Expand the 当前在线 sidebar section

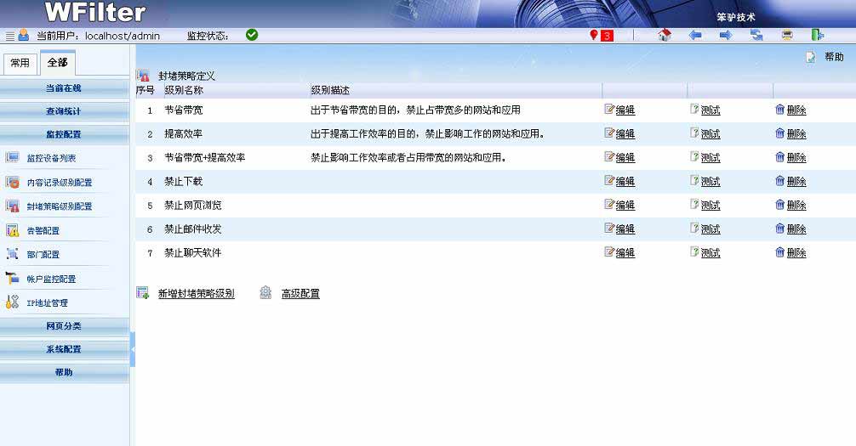[64, 88]
